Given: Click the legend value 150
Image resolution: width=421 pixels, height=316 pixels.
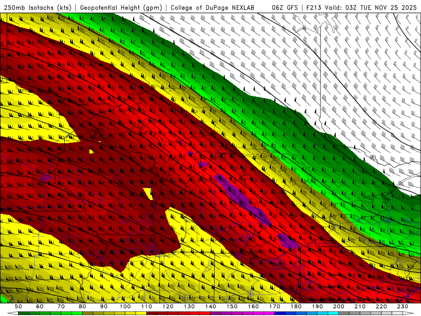Looking at the screenshot, I should [232, 307].
